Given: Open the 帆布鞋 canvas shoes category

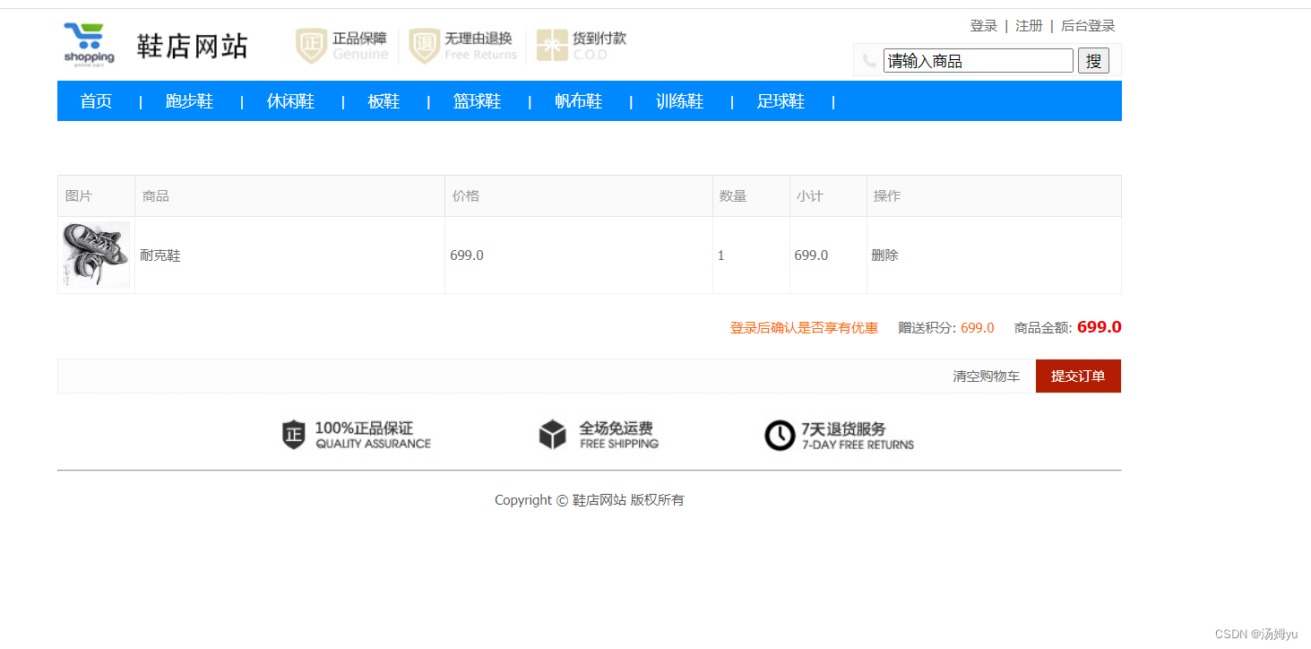Looking at the screenshot, I should click(x=578, y=101).
